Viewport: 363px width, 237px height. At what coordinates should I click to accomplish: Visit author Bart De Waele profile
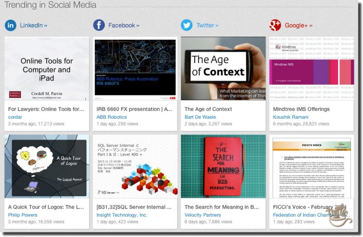(200, 117)
